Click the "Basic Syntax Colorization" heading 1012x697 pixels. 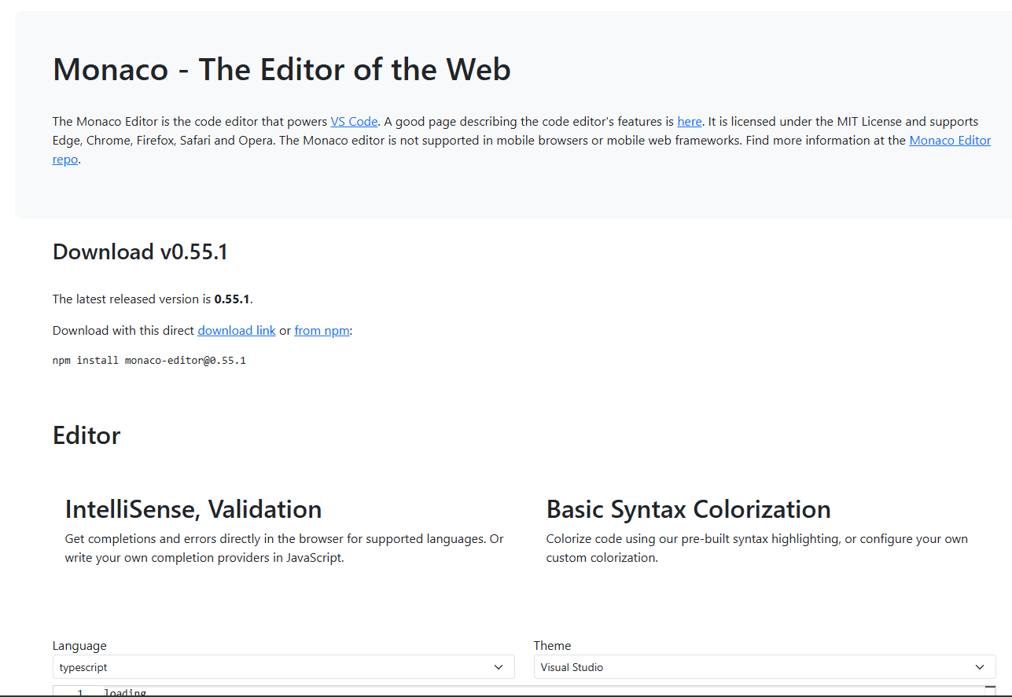tap(689, 509)
